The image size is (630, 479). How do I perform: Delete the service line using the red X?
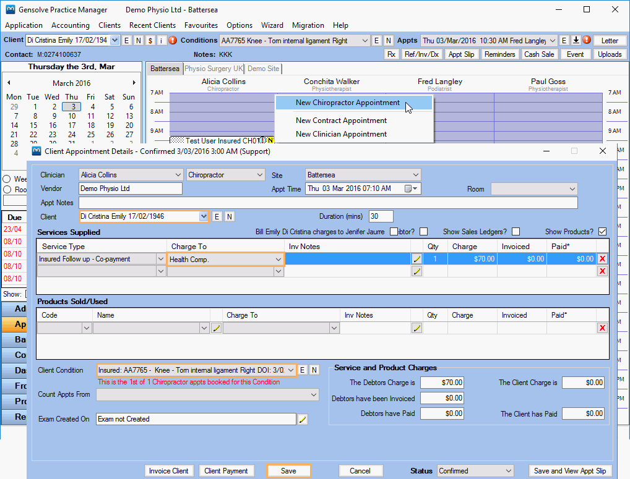(x=603, y=258)
